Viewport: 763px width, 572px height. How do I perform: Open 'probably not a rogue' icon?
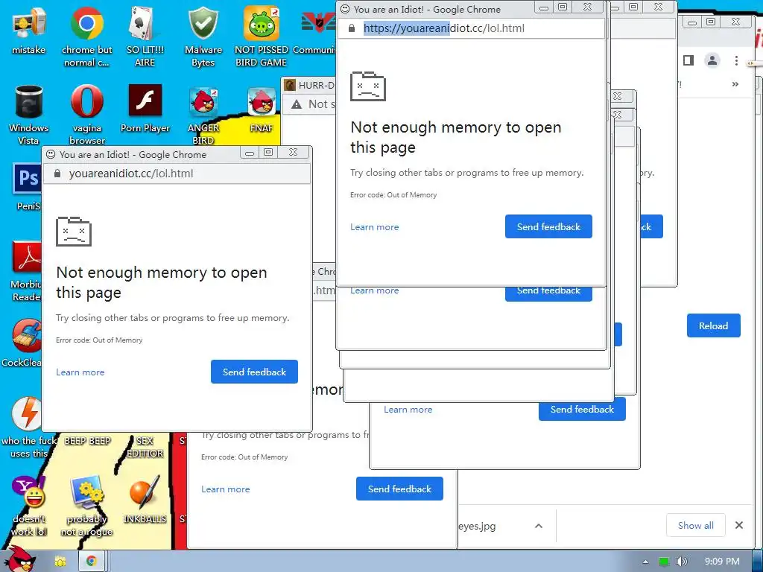86,506
